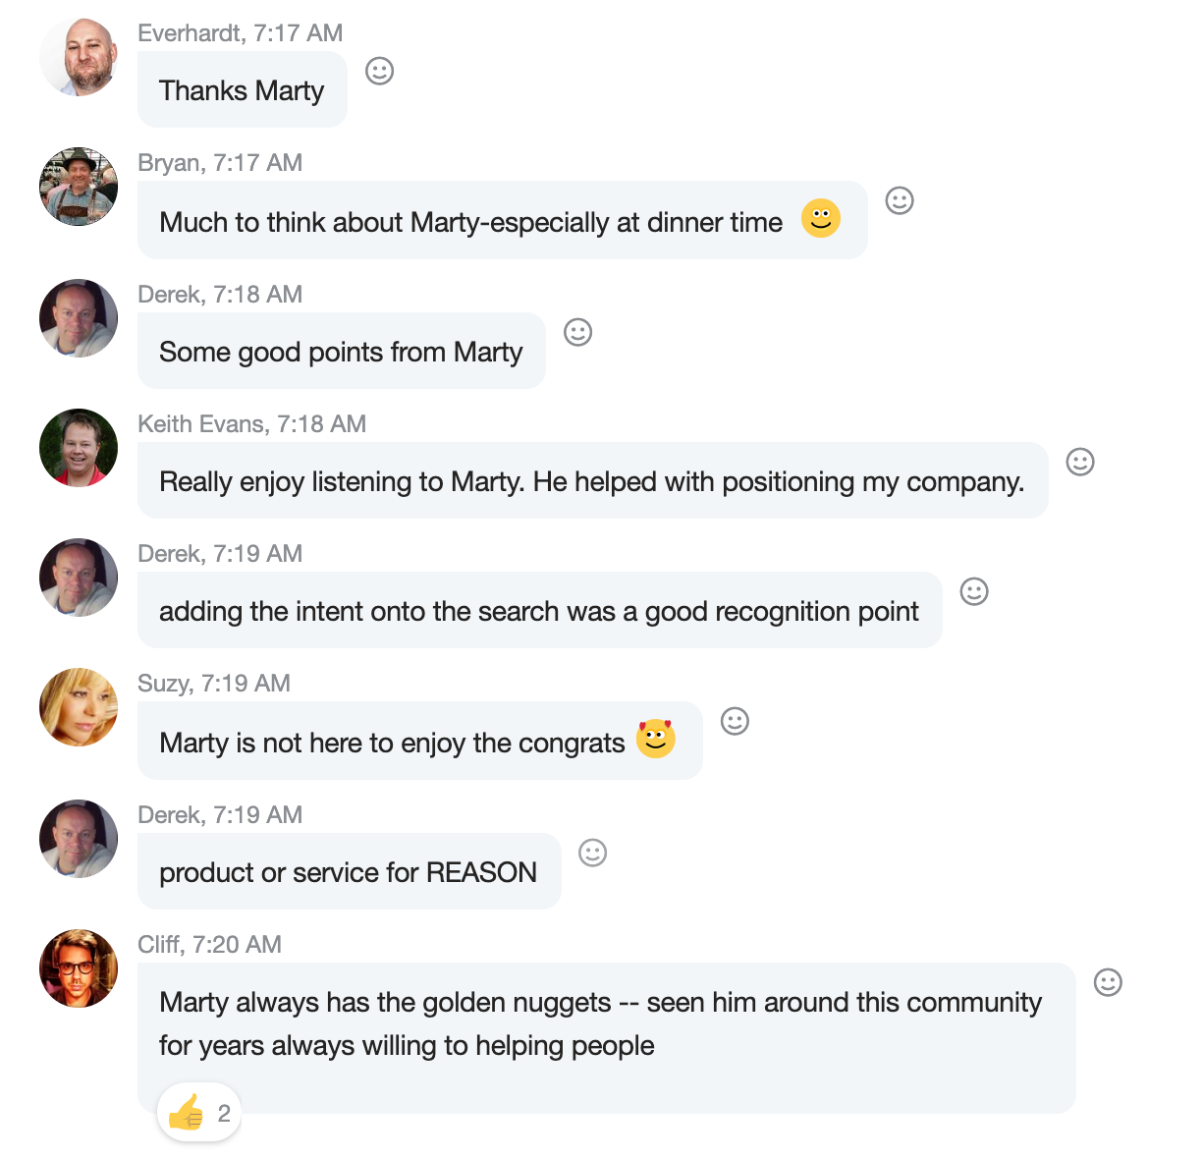React to "Some good points from Marty"
The height and width of the screenshot is (1159, 1202).
(x=577, y=332)
